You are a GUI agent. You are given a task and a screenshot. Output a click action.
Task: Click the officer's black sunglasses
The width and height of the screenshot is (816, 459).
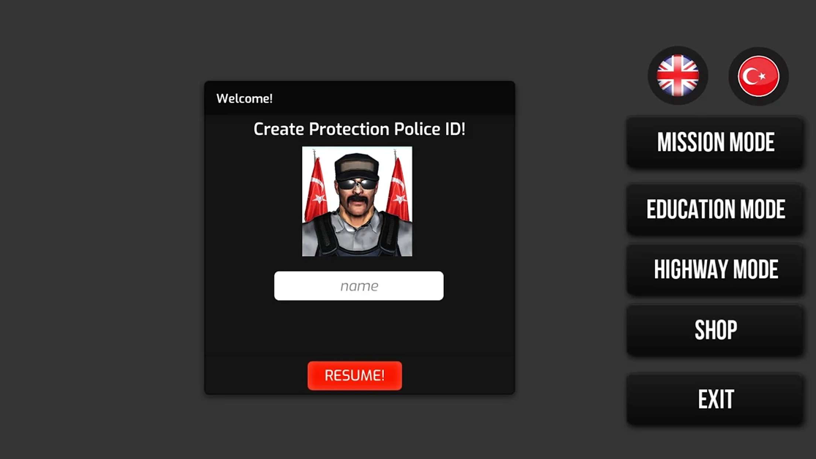tap(357, 184)
